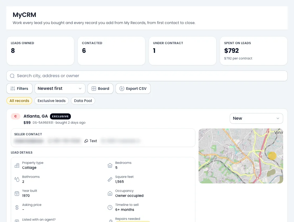Click the lead ID 'DS-5A96E931'
This screenshot has width=294, height=222.
click(43, 122)
